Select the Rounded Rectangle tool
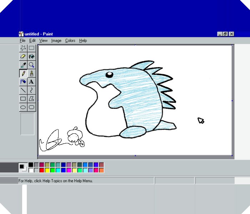The height and width of the screenshot is (214, 250). pos(31,107)
